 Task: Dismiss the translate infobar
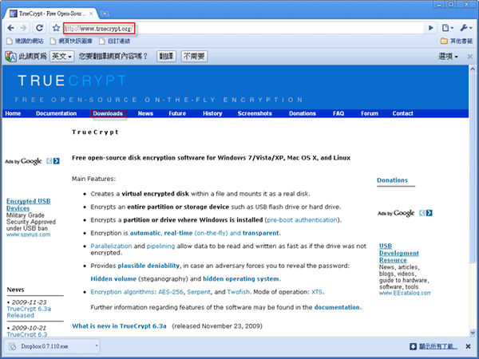(470, 57)
